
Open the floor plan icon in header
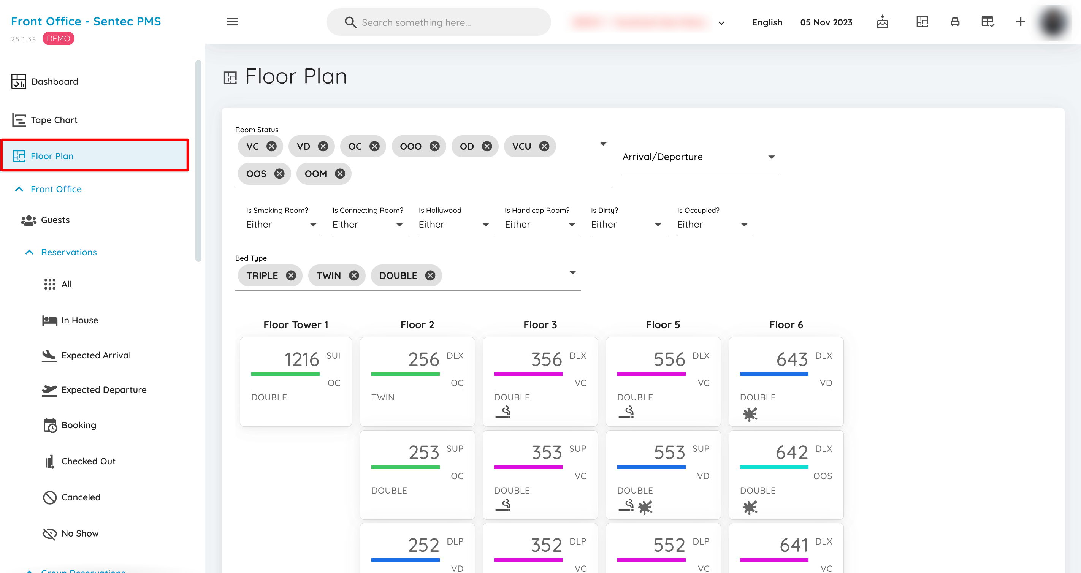pos(922,22)
